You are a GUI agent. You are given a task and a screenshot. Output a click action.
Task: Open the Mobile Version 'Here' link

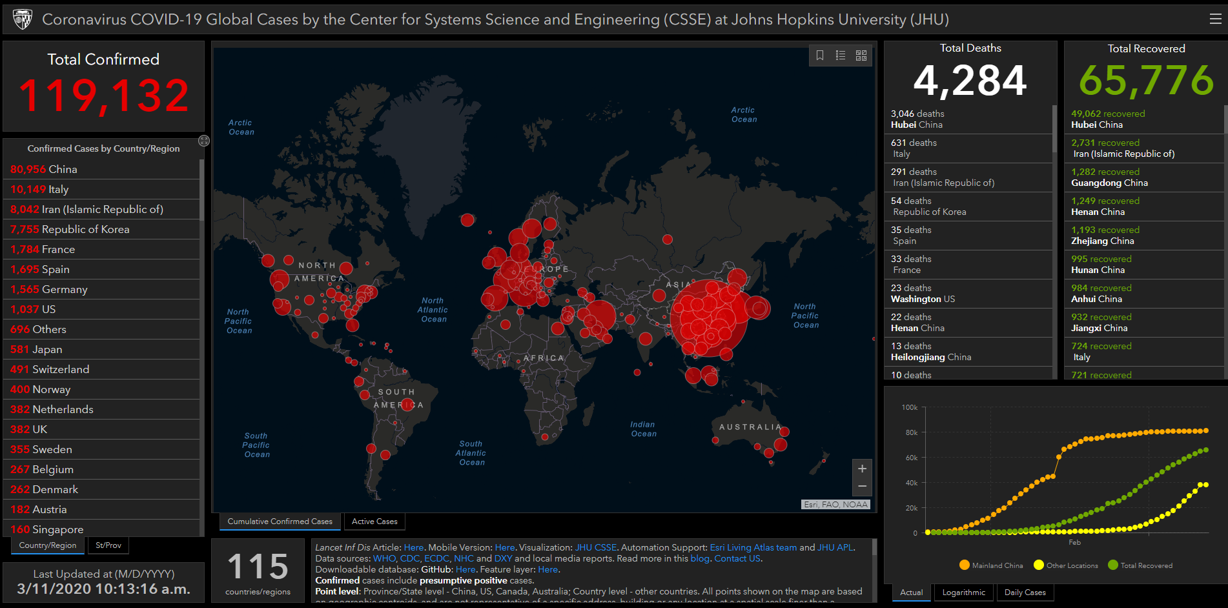click(505, 547)
